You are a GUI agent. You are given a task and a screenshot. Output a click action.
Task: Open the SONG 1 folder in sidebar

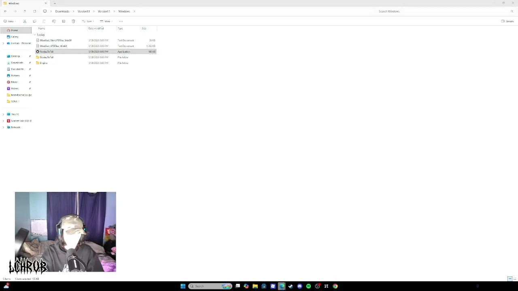(x=15, y=101)
